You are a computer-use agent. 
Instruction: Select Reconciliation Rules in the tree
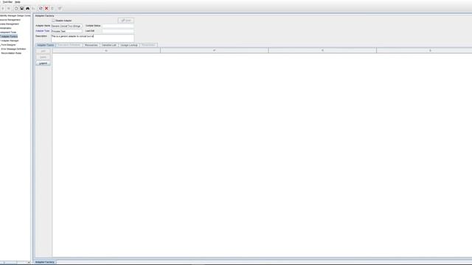pos(11,53)
